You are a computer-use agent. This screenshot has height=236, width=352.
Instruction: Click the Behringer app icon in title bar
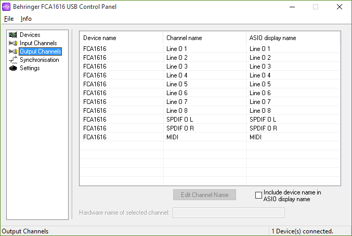[x=6, y=7]
